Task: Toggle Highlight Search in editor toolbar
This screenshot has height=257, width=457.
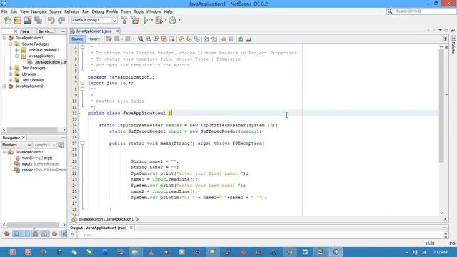Action: click(164, 39)
